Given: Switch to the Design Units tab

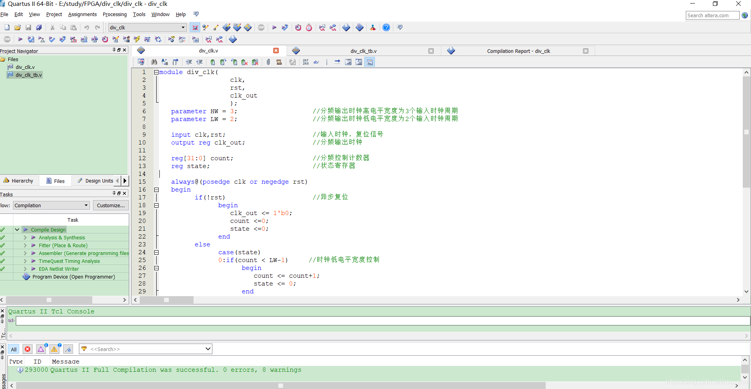Looking at the screenshot, I should pos(95,181).
